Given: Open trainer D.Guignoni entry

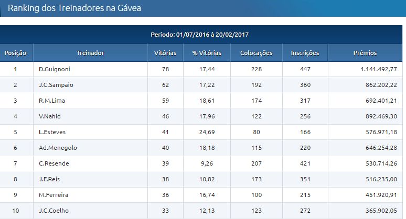Looking at the screenshot, I should pos(55,69).
